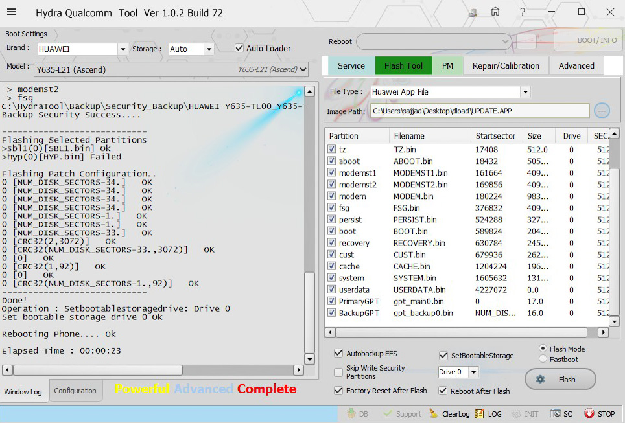Click gear icon on Flash button
The height and width of the screenshot is (423, 625).
coord(540,379)
